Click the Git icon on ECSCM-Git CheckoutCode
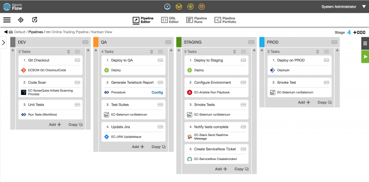Image resolution: width=369 pixels, height=182 pixels. (24, 70)
